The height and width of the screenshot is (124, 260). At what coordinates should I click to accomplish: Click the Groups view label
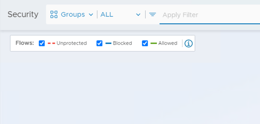pos(73,15)
